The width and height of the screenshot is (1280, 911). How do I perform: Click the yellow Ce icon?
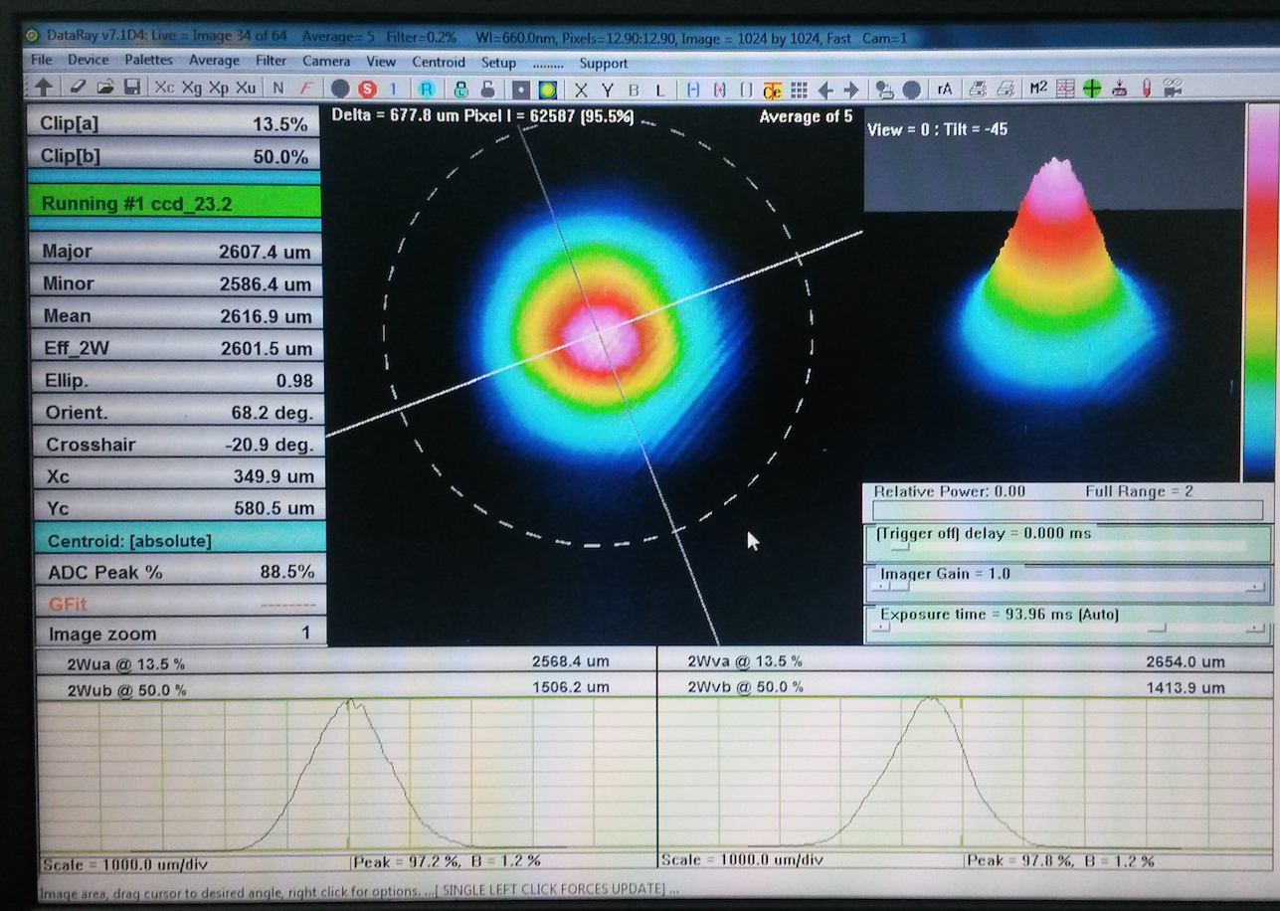[x=773, y=91]
